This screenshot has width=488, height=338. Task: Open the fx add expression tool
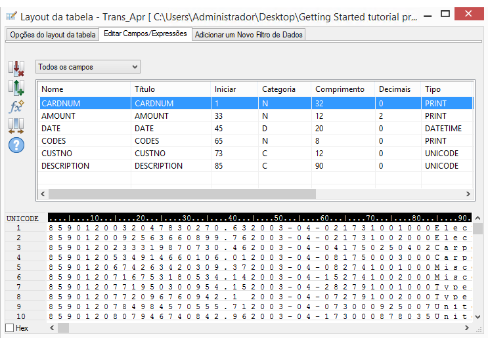pos(16,106)
